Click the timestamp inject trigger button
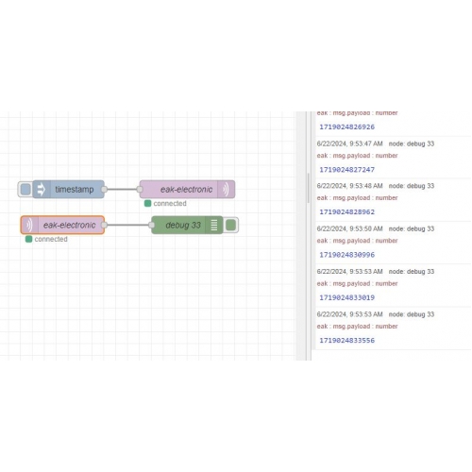 (x=25, y=190)
